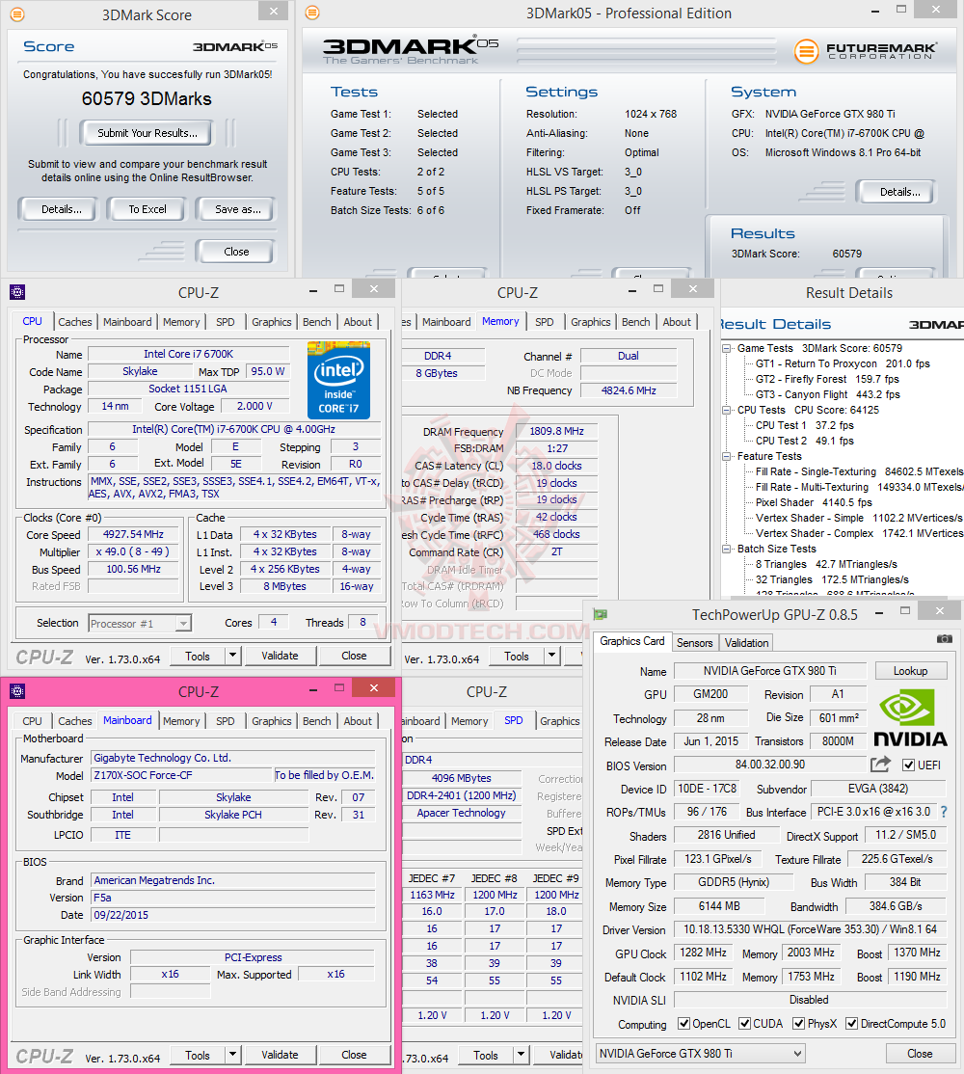
Task: Click the CPU-Z app icon in the pink Mainboard window's title bar
Action: pyautogui.click(x=17, y=692)
